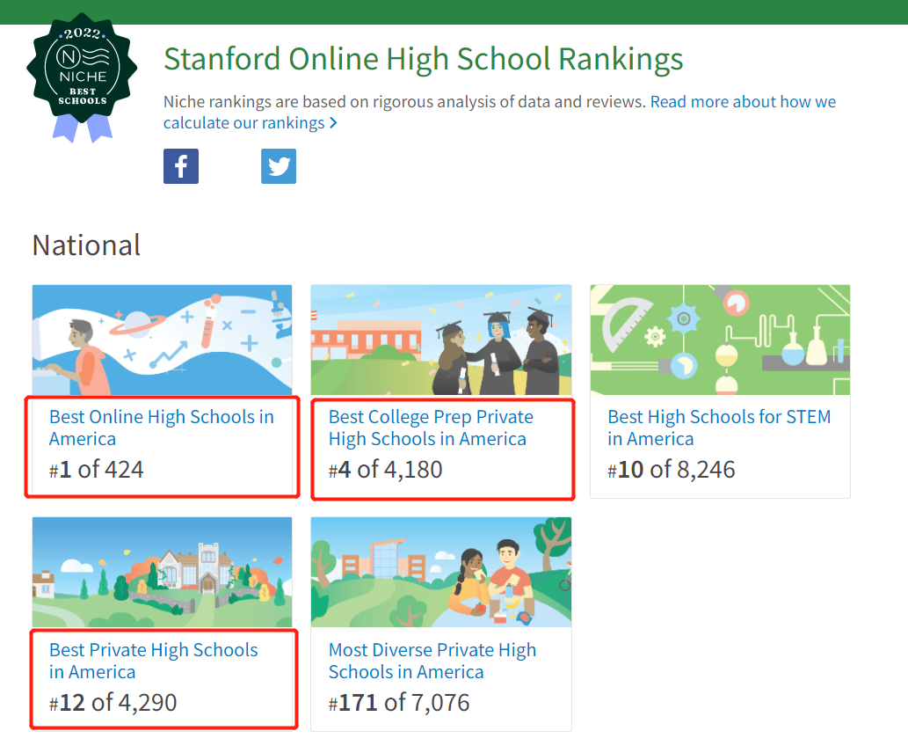Open 'Read more about how we calculate' link

coord(743,102)
